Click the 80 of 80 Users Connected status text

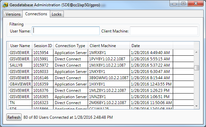point(68,117)
